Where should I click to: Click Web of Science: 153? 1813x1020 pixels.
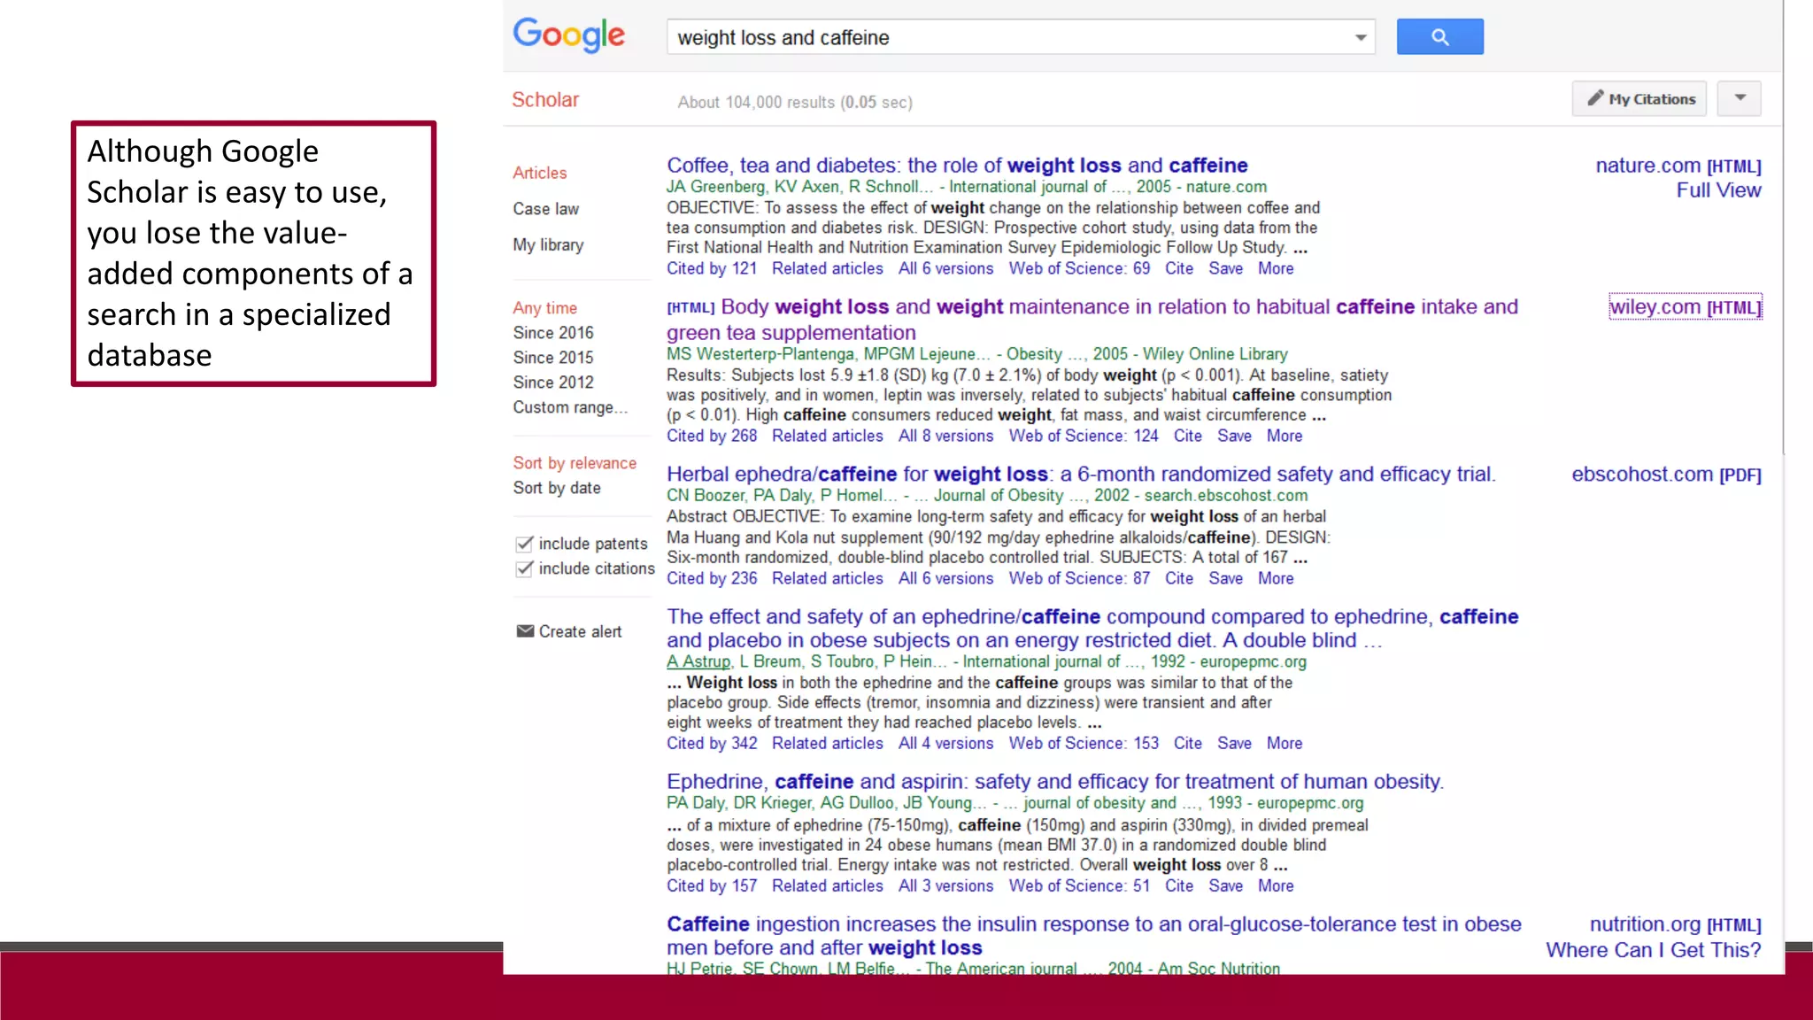pyautogui.click(x=1084, y=743)
